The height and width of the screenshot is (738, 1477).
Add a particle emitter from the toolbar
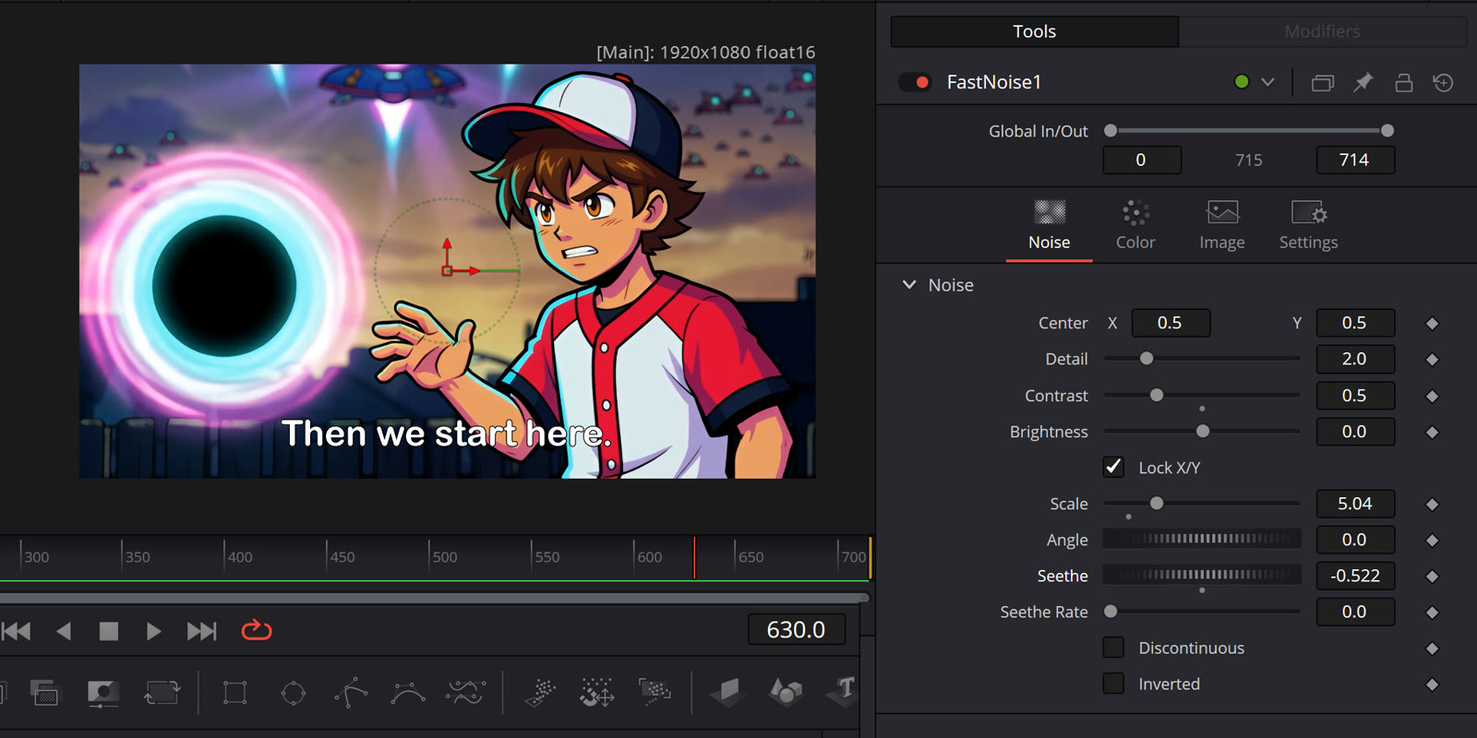tap(540, 692)
